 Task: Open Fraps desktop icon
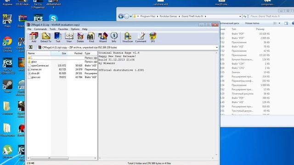click(x=7, y=21)
